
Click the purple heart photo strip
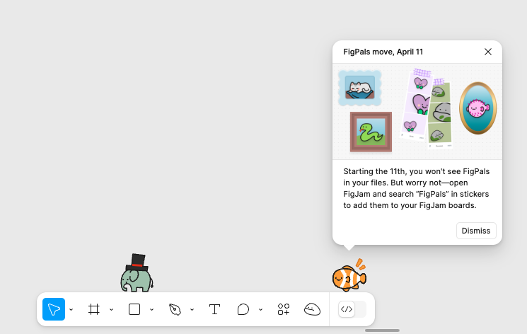415,104
